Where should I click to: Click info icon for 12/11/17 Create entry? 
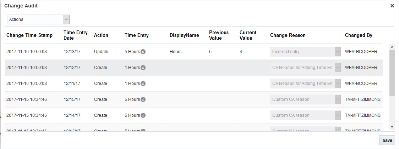click(143, 84)
